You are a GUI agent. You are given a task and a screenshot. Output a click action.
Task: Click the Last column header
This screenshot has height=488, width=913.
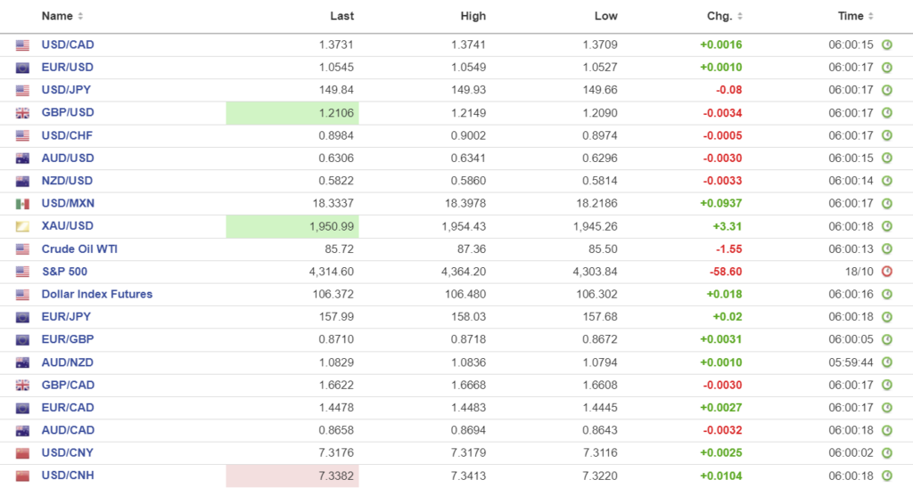pyautogui.click(x=341, y=16)
